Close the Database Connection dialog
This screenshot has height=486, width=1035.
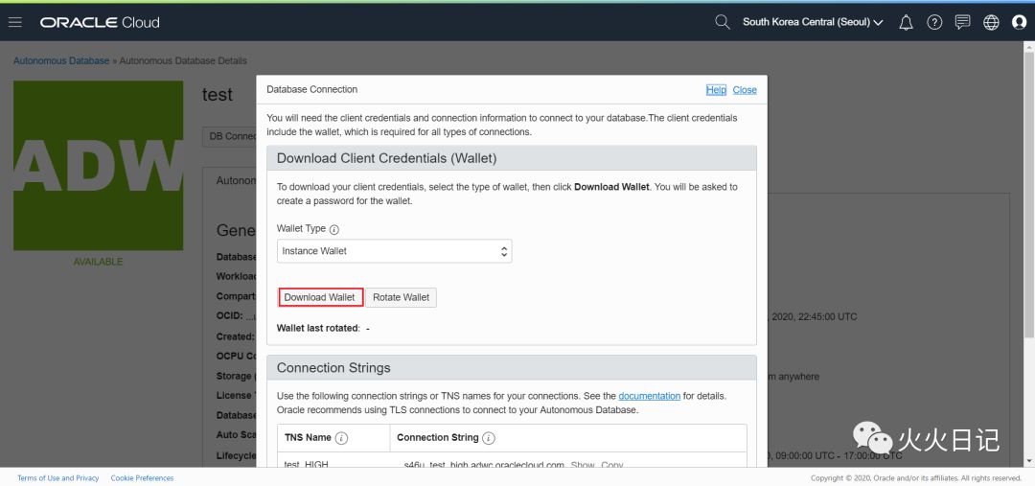(745, 90)
